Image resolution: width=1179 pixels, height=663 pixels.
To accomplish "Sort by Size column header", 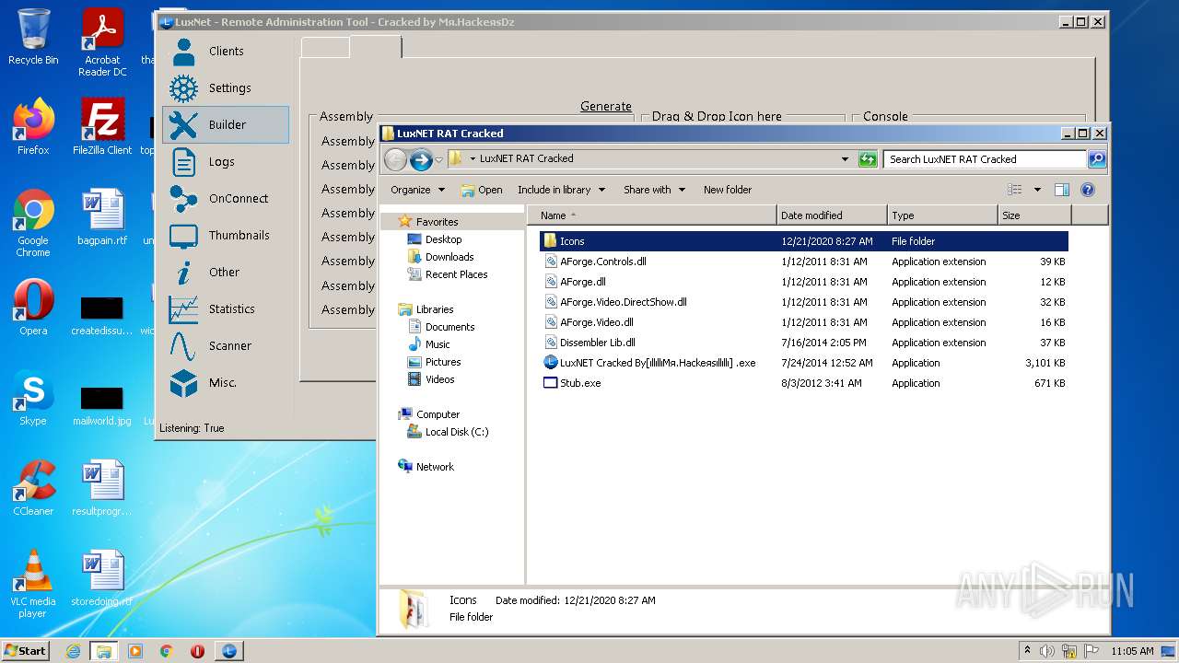I will point(1034,215).
